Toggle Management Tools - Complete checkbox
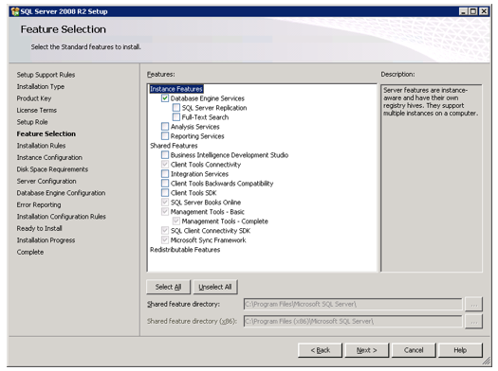 pos(176,221)
